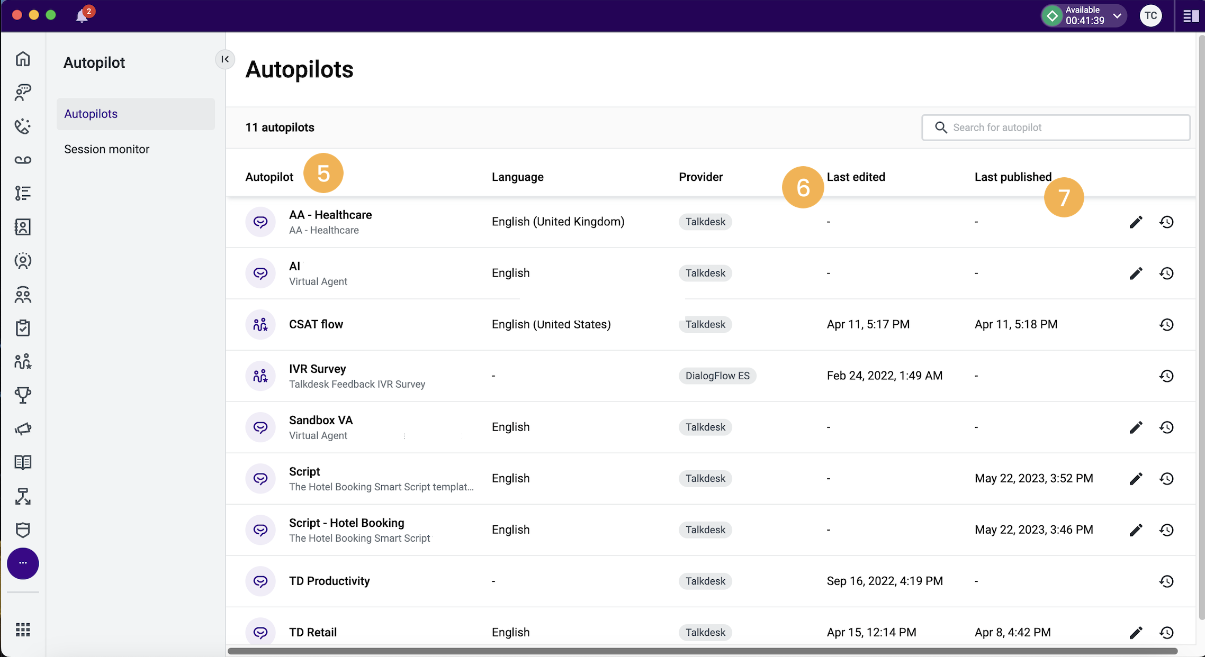
Task: Open the feedback people-star icon in sidebar
Action: click(x=23, y=362)
